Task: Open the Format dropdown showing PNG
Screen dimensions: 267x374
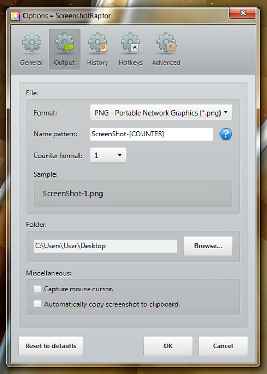Action: point(161,112)
